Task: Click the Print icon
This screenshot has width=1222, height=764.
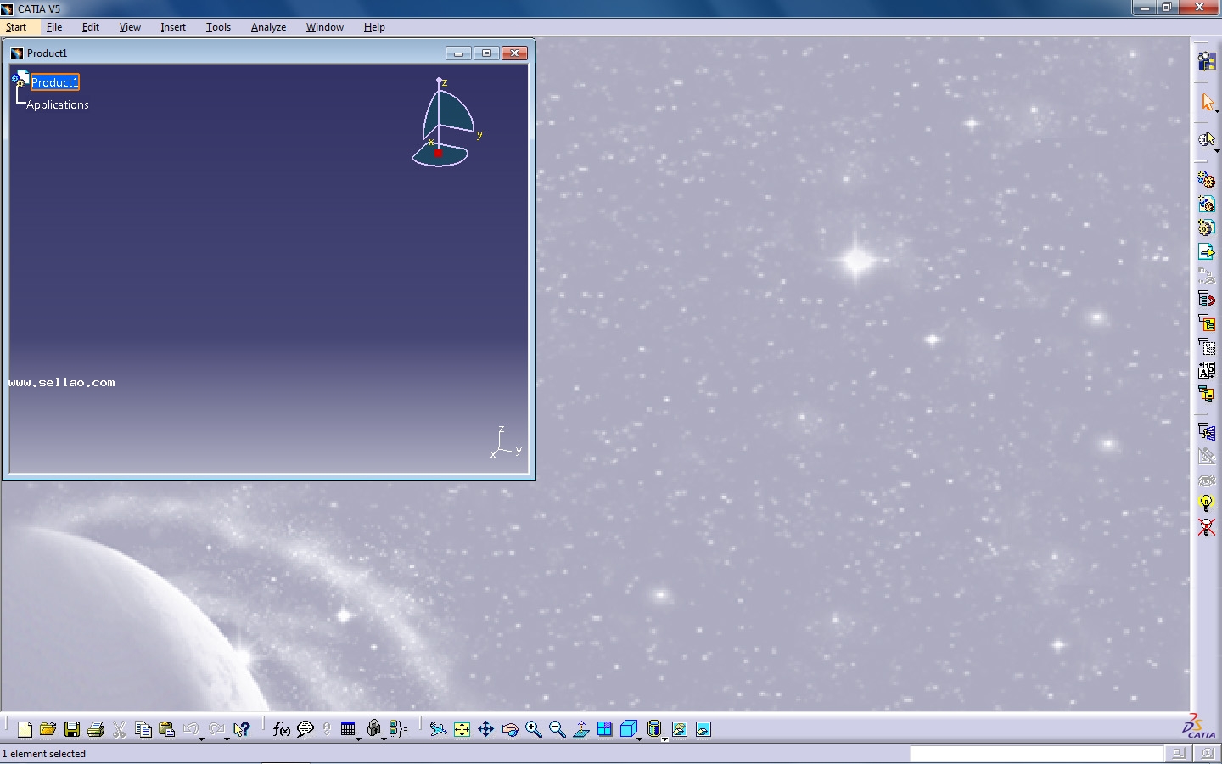Action: [96, 729]
